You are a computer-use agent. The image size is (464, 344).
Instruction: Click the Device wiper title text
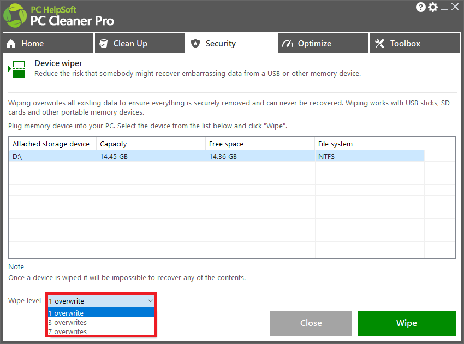(58, 63)
